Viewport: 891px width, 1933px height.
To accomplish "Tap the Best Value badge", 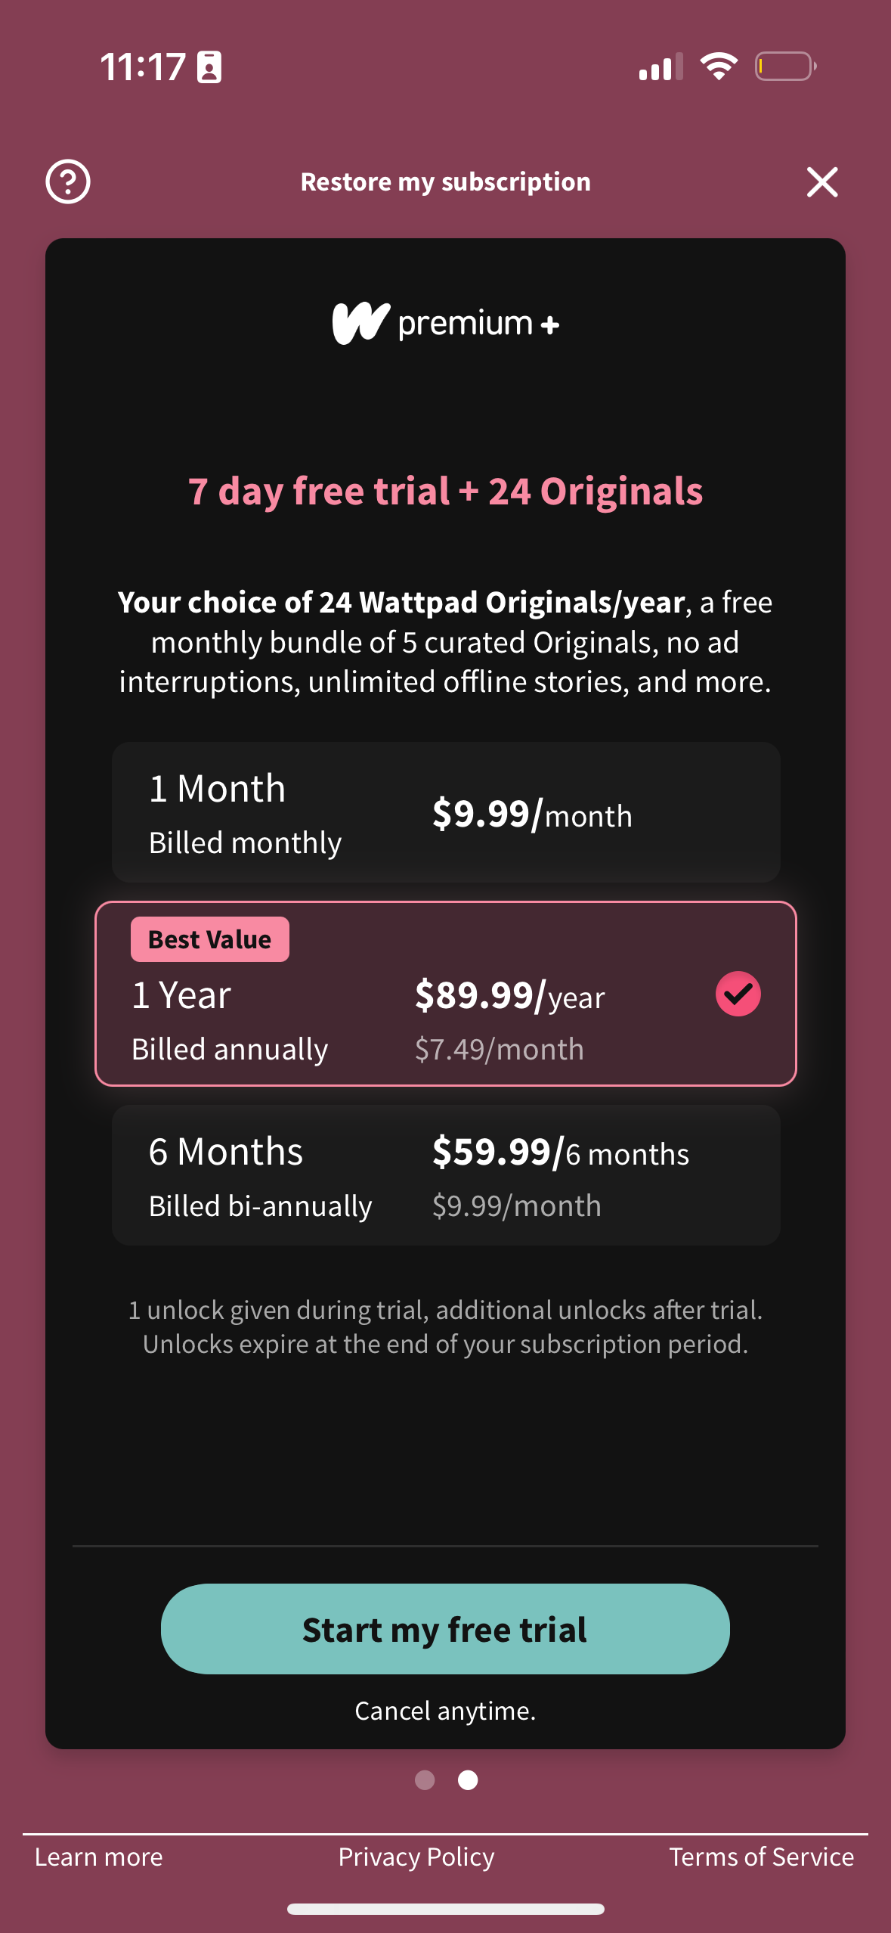I will [210, 939].
